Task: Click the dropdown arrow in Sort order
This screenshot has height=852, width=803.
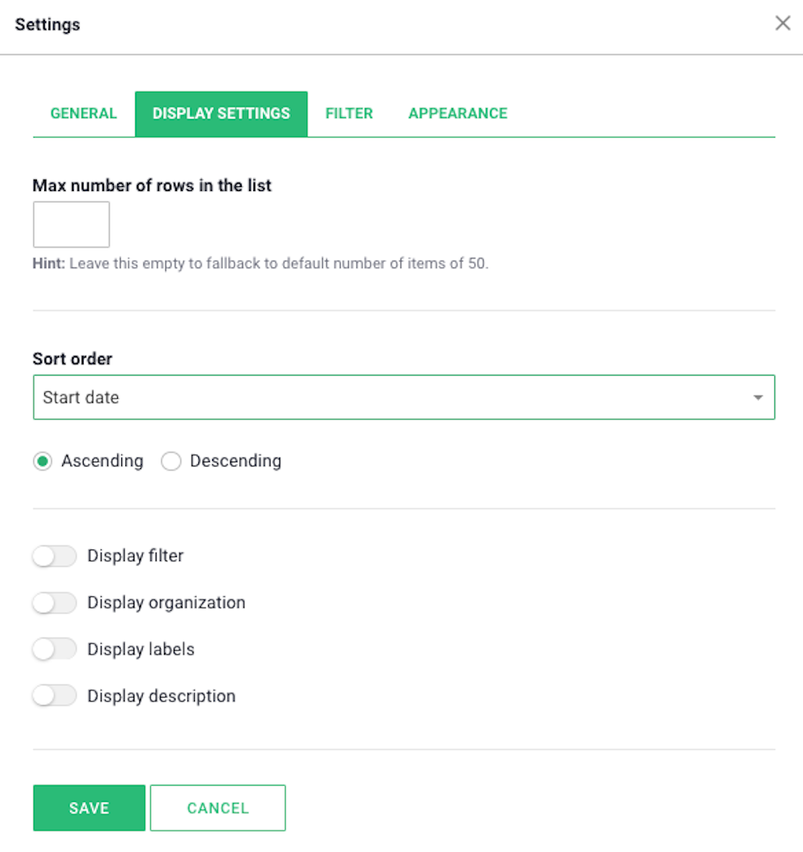Action: 758,397
